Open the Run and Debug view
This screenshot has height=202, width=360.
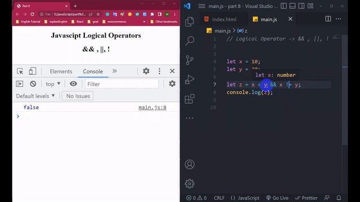190,80
